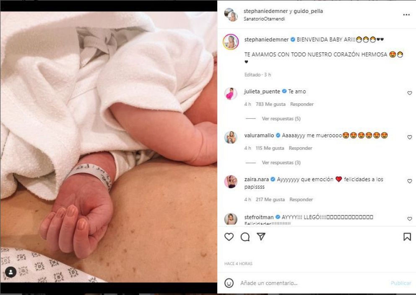Like zaira.nara's comment
Viewport: 416px width, 295px height.
[410, 181]
